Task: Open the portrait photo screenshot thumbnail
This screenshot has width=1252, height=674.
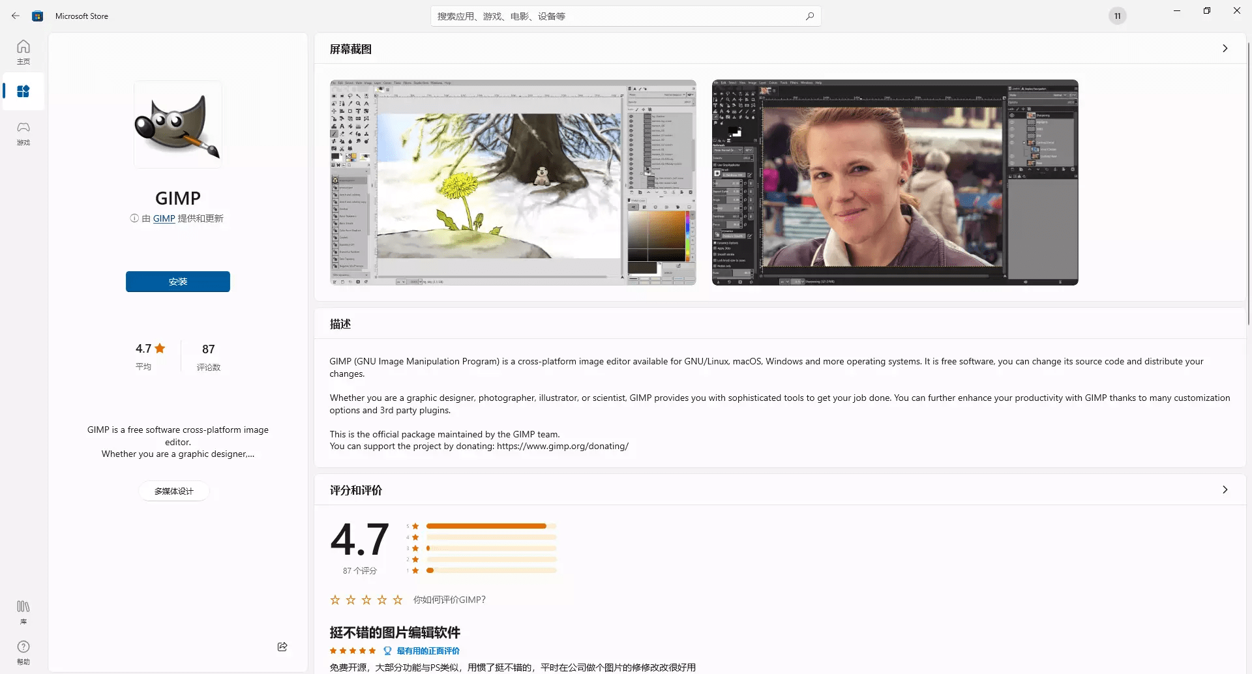Action: (x=895, y=183)
